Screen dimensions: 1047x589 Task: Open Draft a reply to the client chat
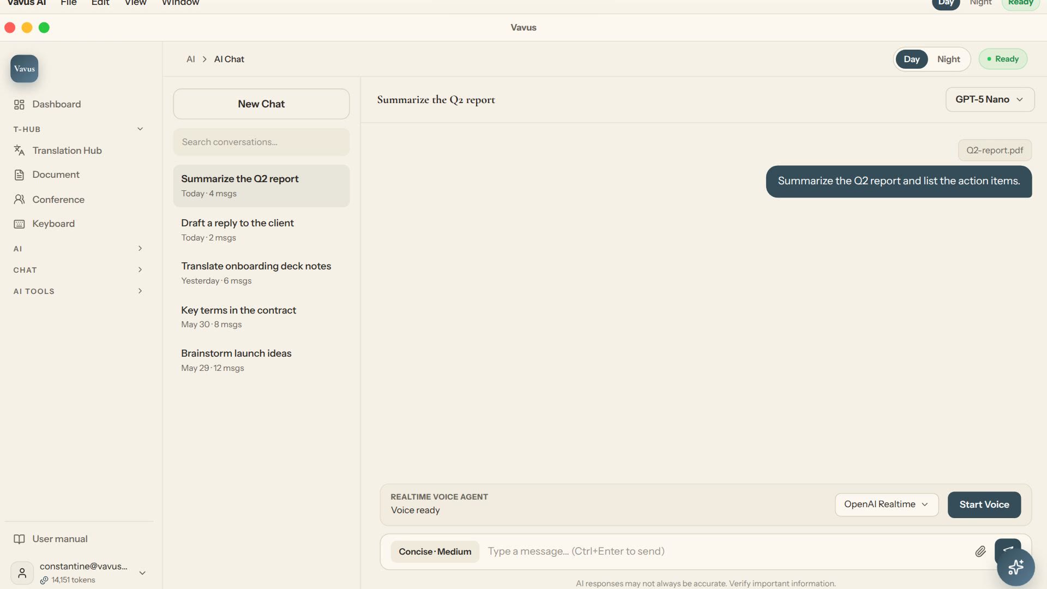[x=261, y=230]
